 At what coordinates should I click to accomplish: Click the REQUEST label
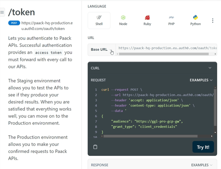98,80
